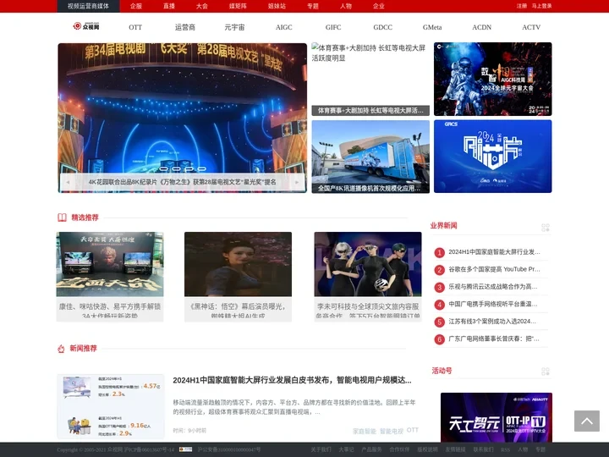Open the 众视网 site logo
The height and width of the screenshot is (457, 609).
pos(86,26)
